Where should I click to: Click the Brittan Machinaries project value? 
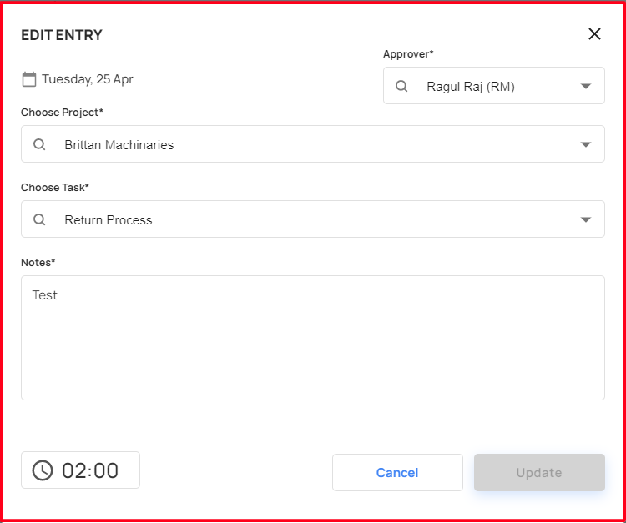pyautogui.click(x=119, y=145)
